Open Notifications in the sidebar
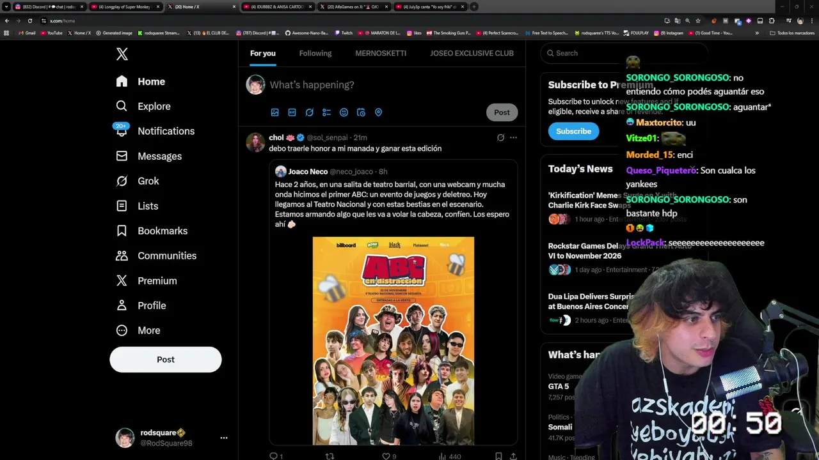Viewport: 819px width, 460px height. pos(155,131)
